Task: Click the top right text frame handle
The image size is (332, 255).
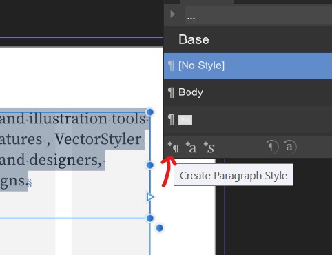Action: click(x=150, y=112)
